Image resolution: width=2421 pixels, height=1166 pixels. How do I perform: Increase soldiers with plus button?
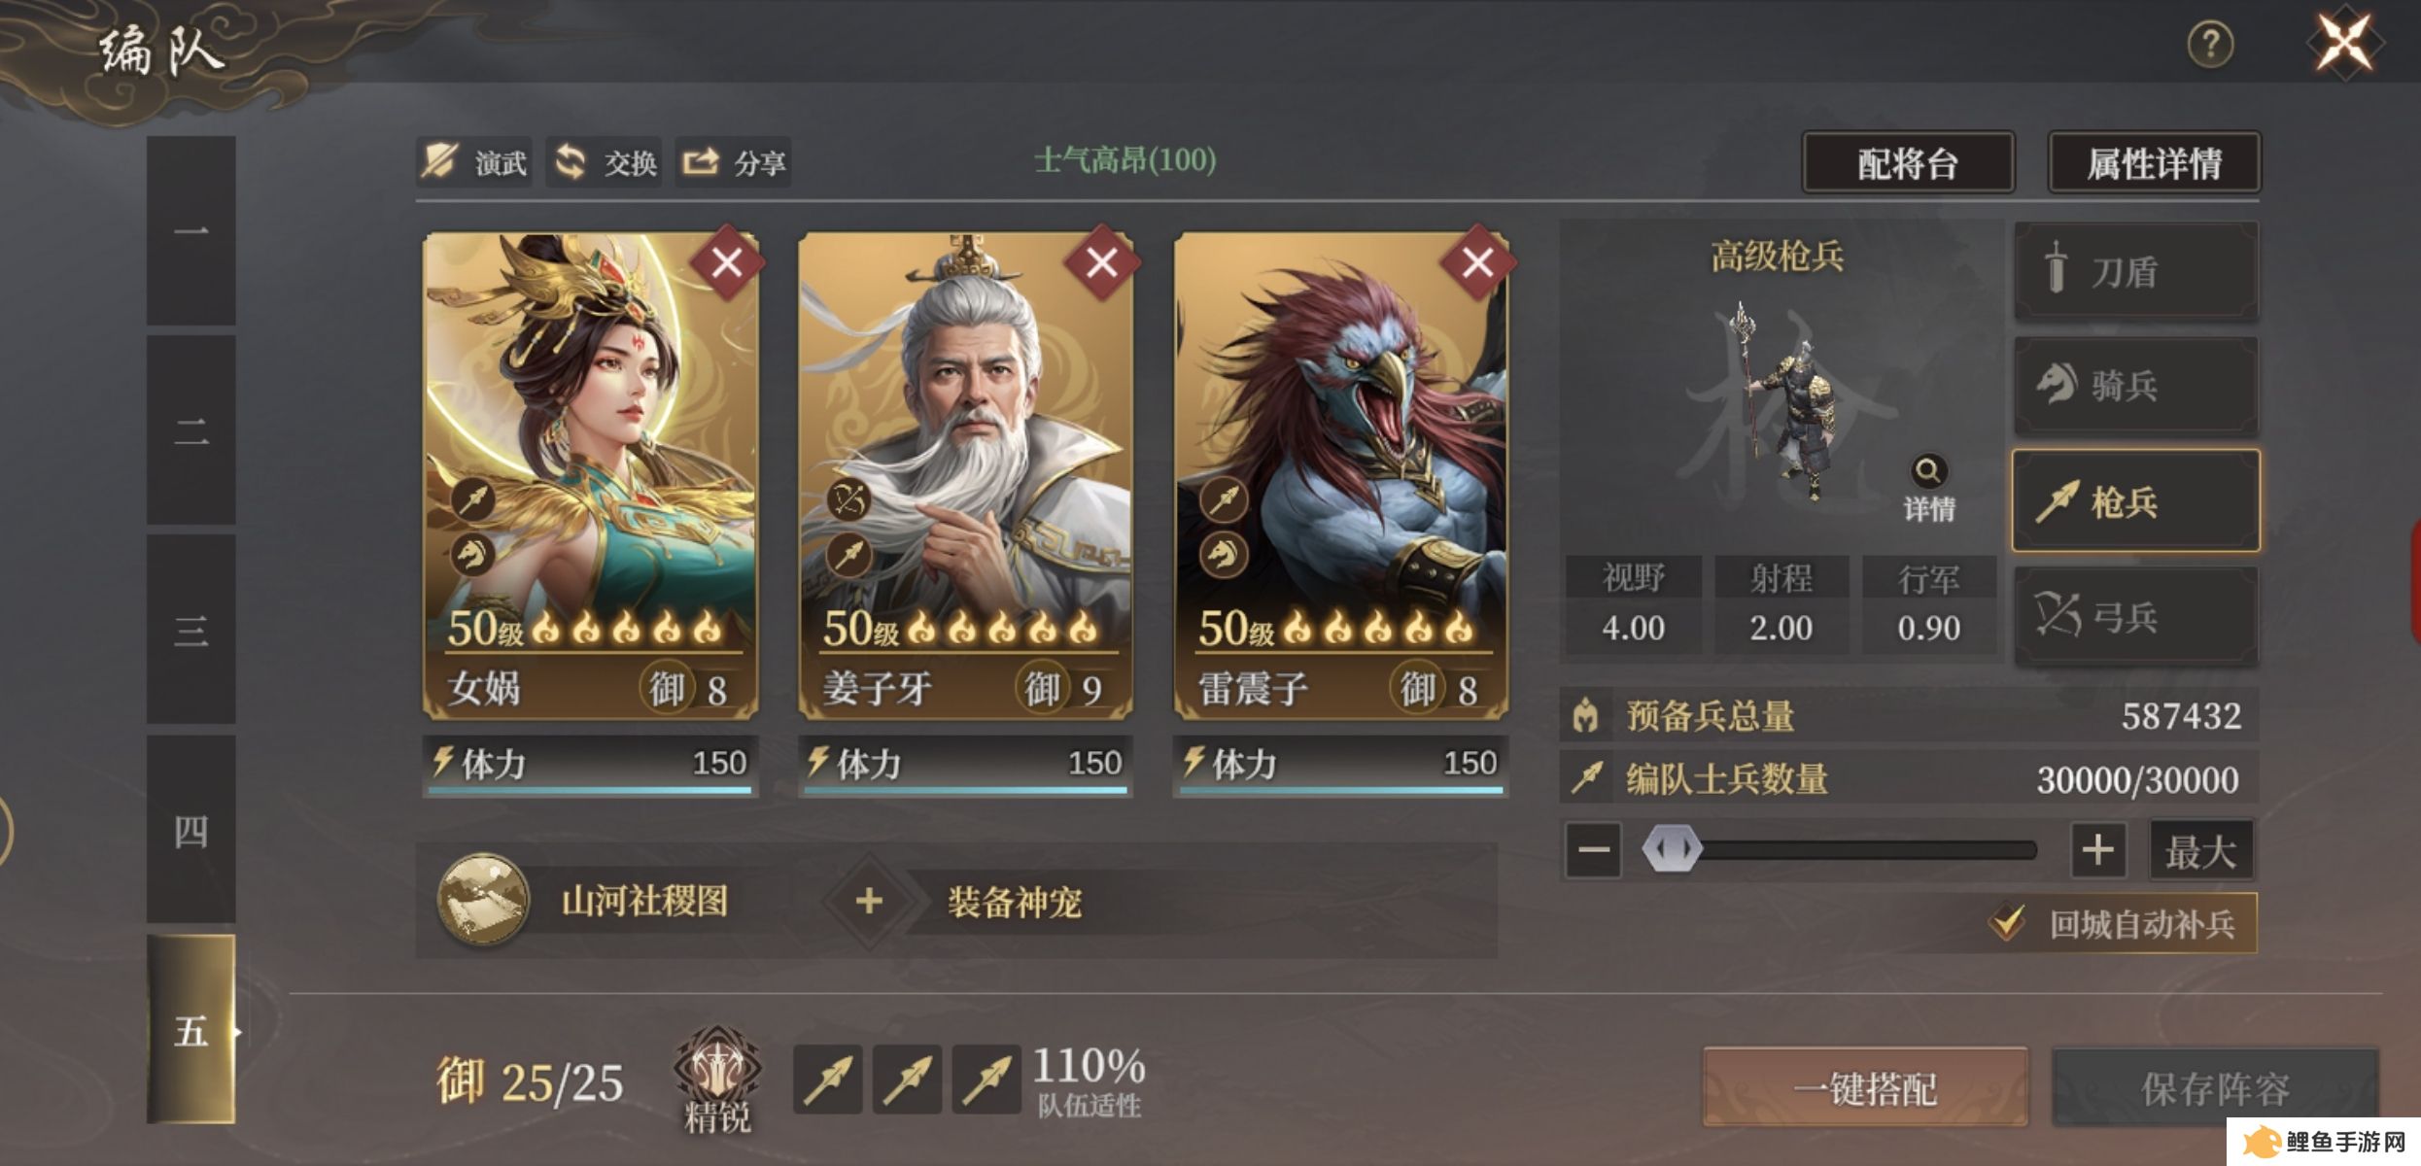[x=2097, y=850]
